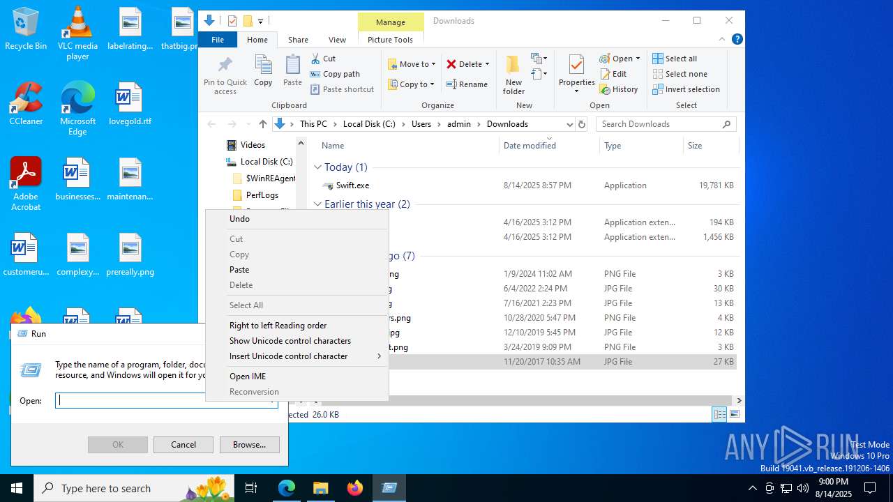Image resolution: width=893 pixels, height=502 pixels.
Task: Click the Copy ribbon icon
Action: 263,71
